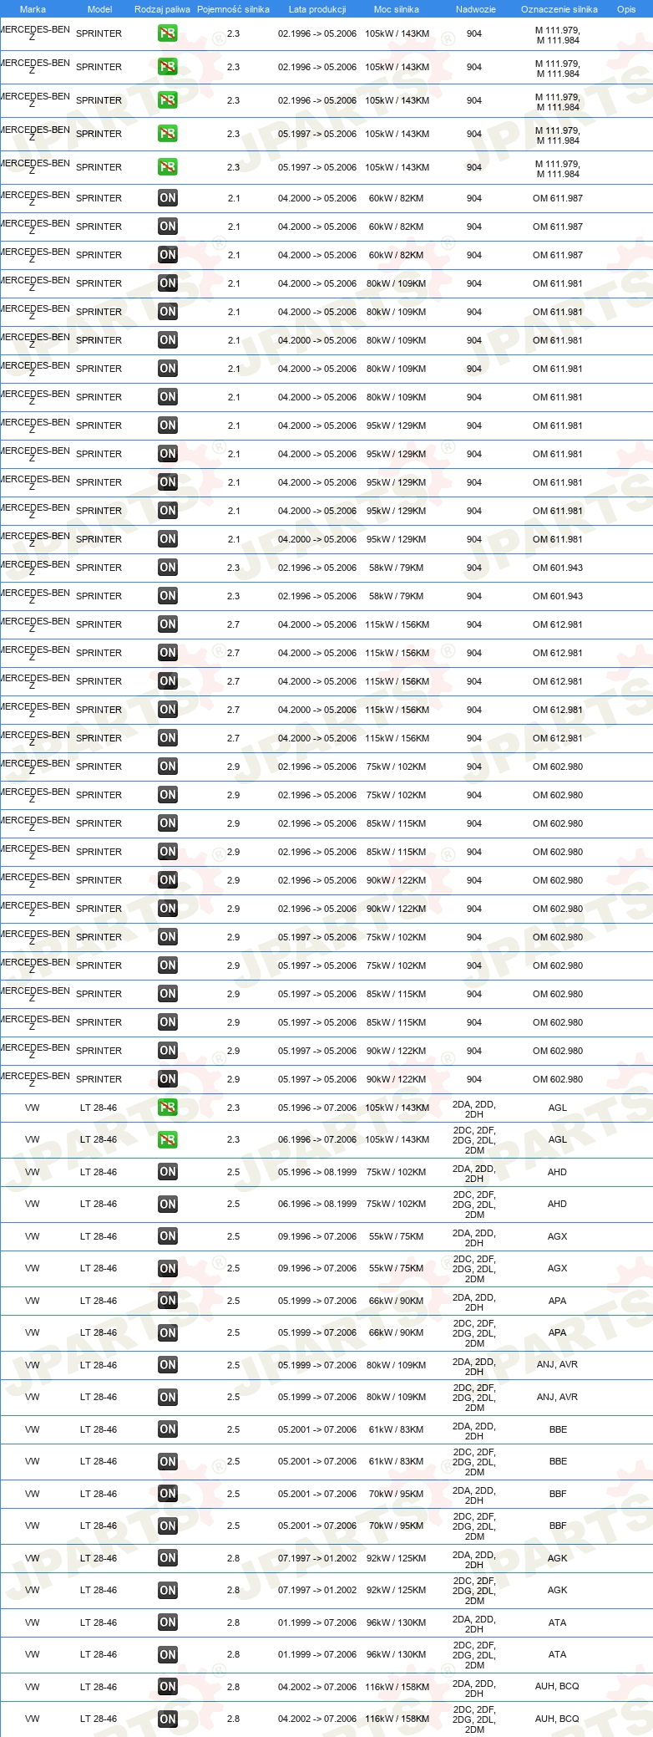Viewport: 653px width, 1737px height.
Task: Click the Rodzaj paliwa column header
Action: (x=162, y=9)
